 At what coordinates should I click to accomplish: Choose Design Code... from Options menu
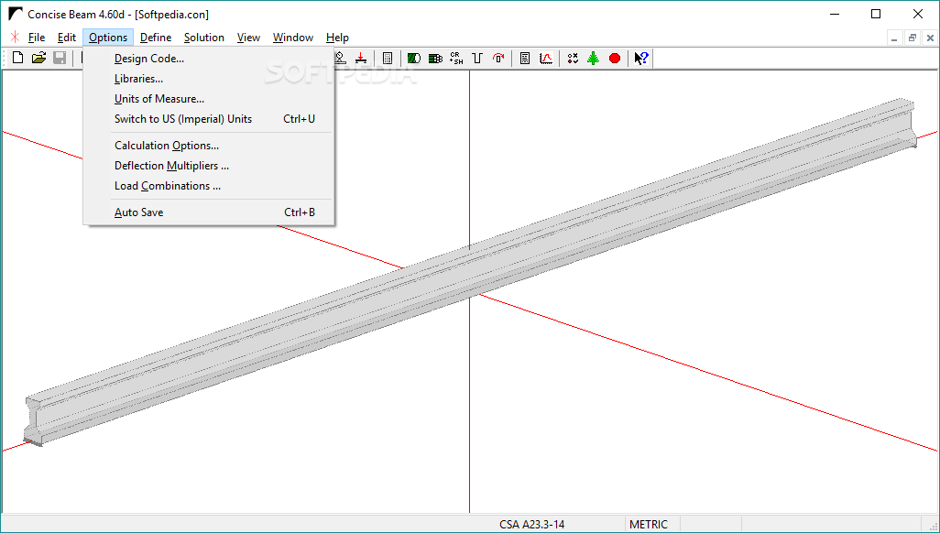pyautogui.click(x=208, y=59)
